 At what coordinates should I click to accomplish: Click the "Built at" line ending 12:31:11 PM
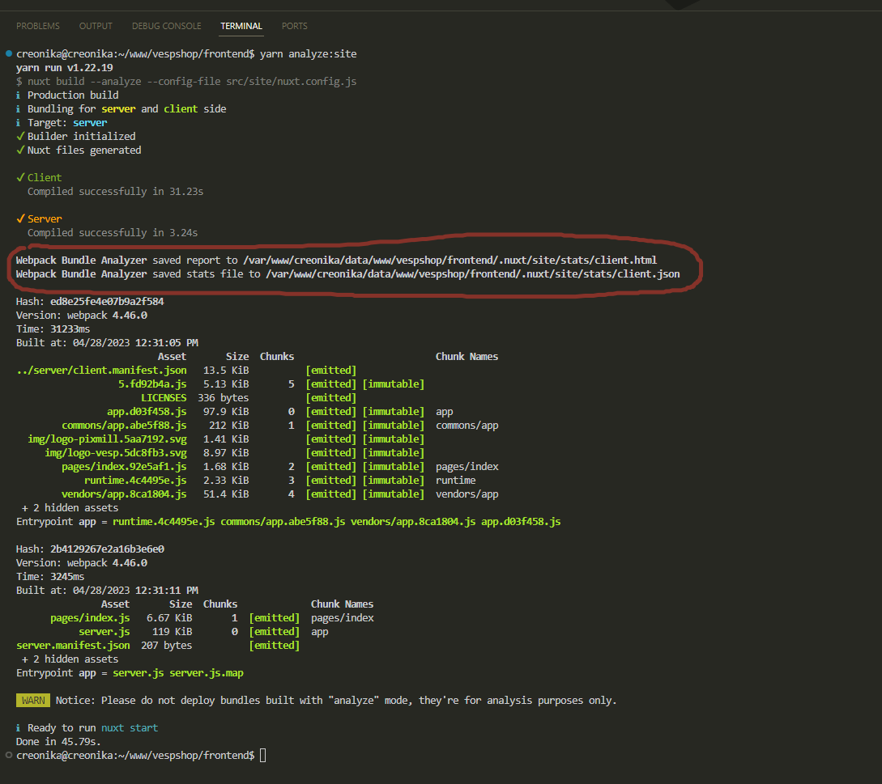point(107,591)
